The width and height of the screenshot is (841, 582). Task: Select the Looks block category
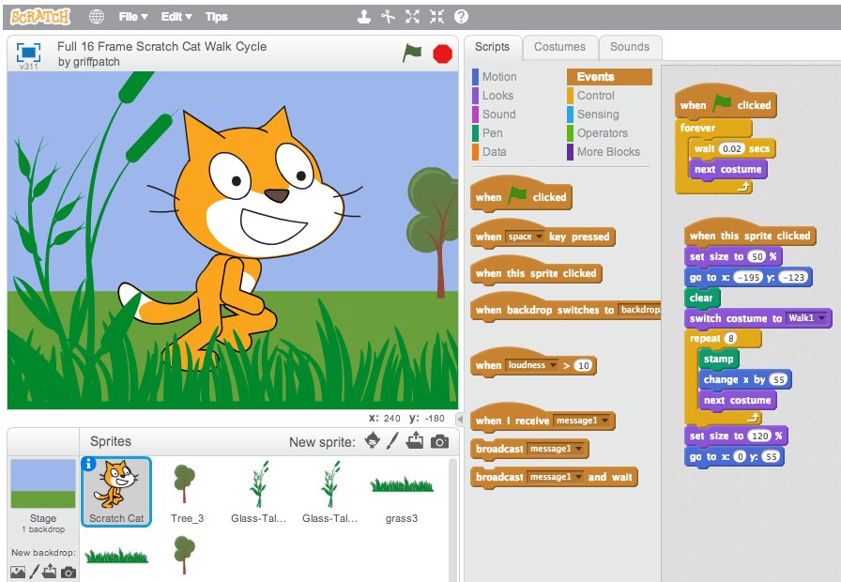493,96
